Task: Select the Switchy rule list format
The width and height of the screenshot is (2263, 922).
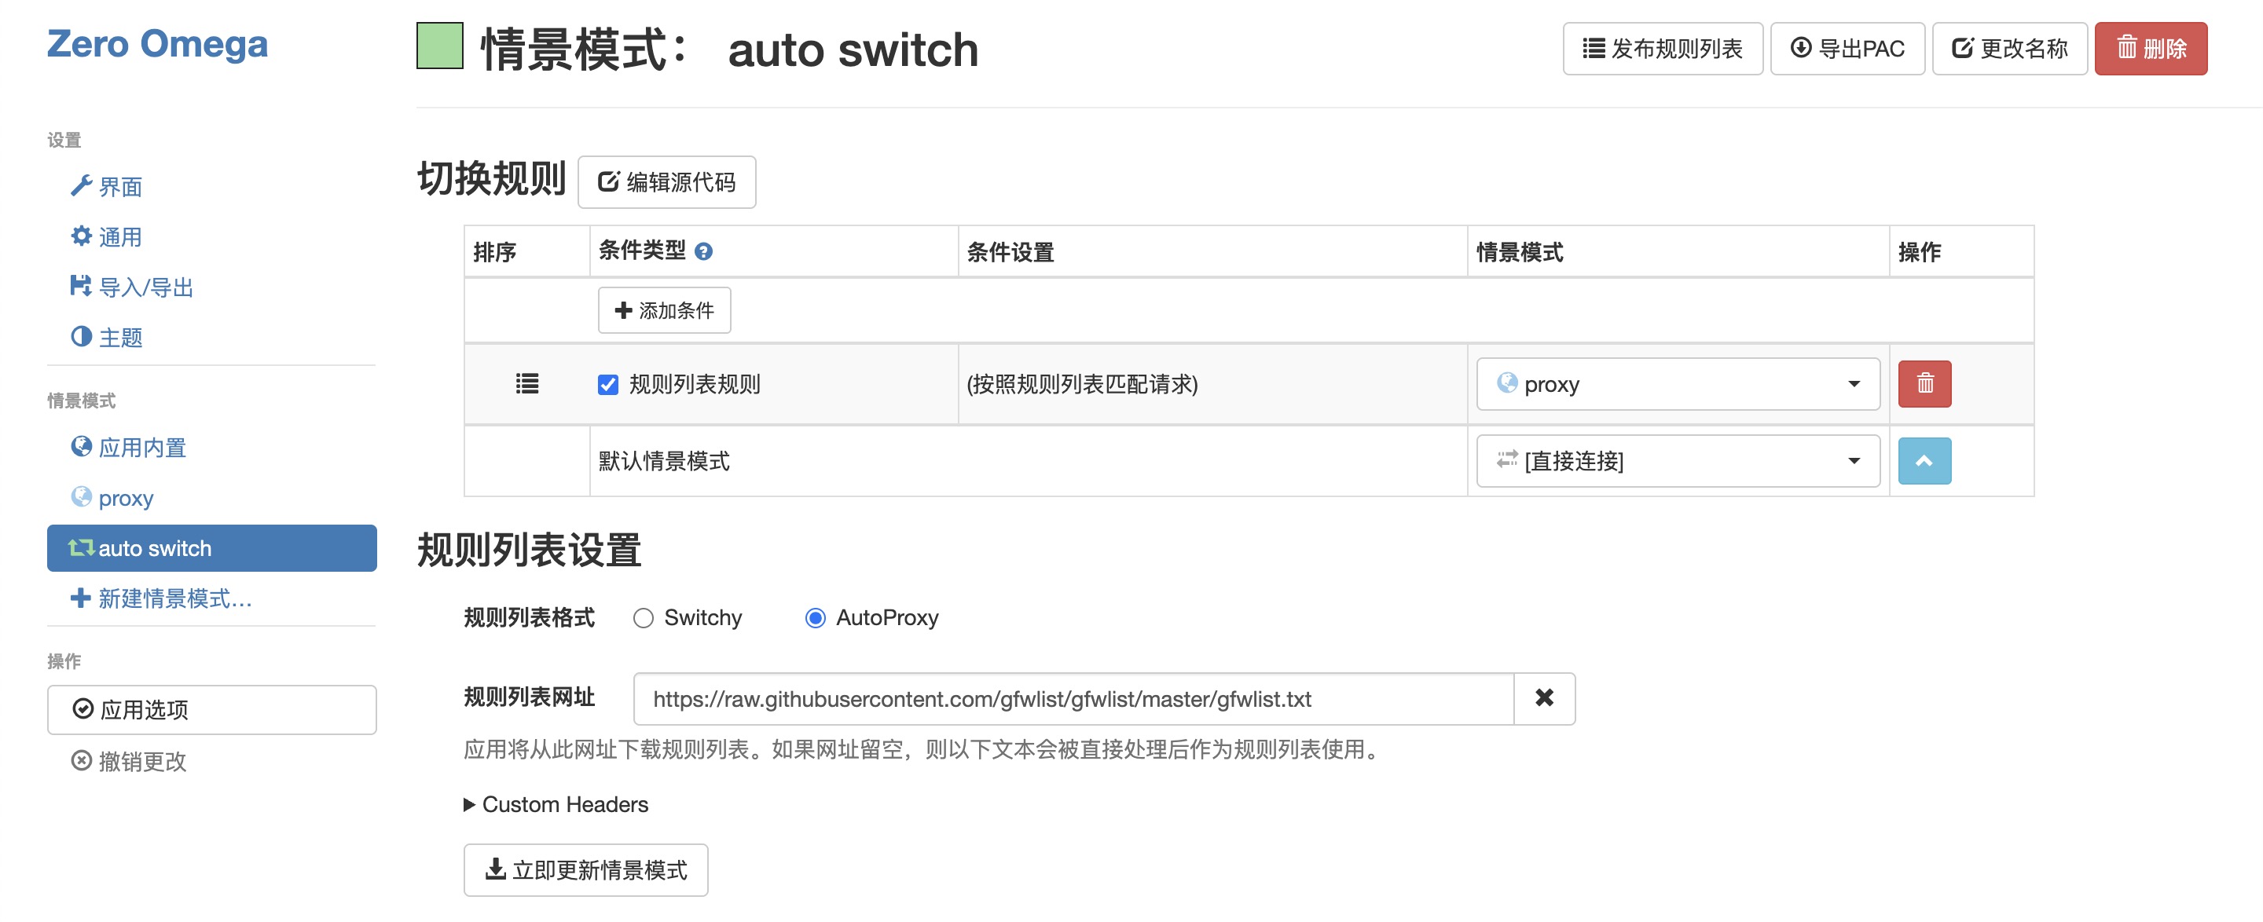Action: tap(643, 618)
